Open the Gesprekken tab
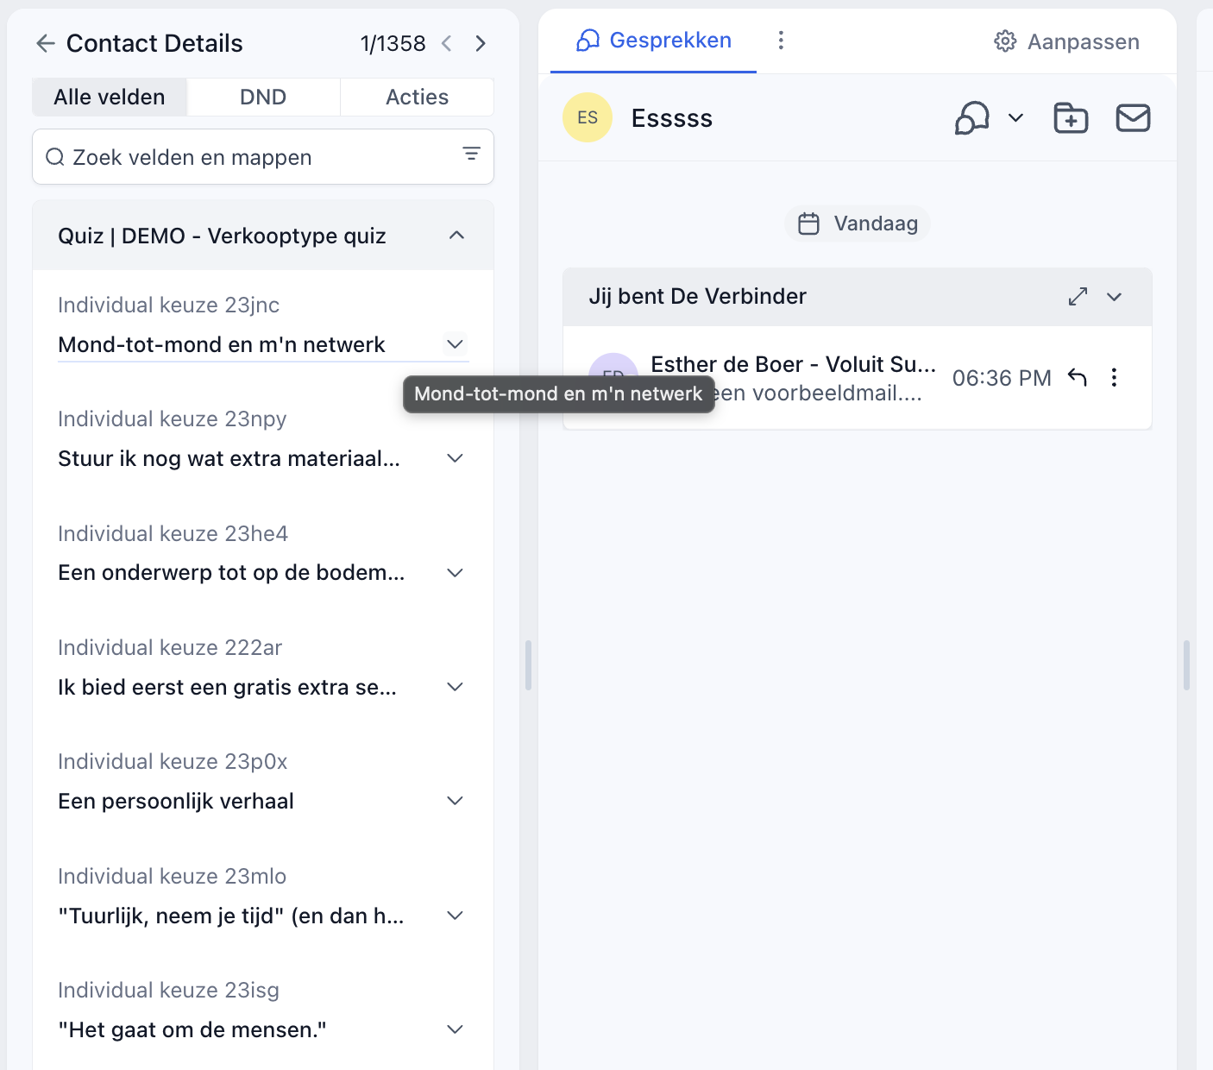 point(654,41)
